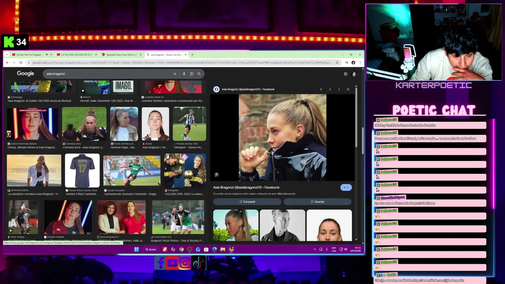Viewport: 505px width, 284px height.
Task: Open Microsoft Store from the taskbar
Action: pos(206,249)
